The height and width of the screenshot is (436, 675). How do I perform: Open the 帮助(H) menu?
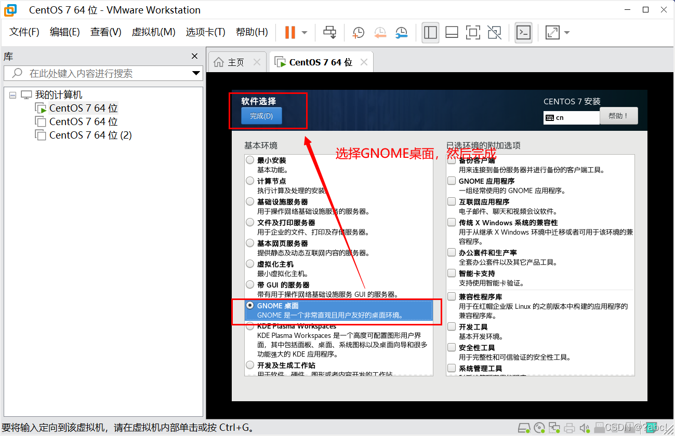(x=252, y=32)
